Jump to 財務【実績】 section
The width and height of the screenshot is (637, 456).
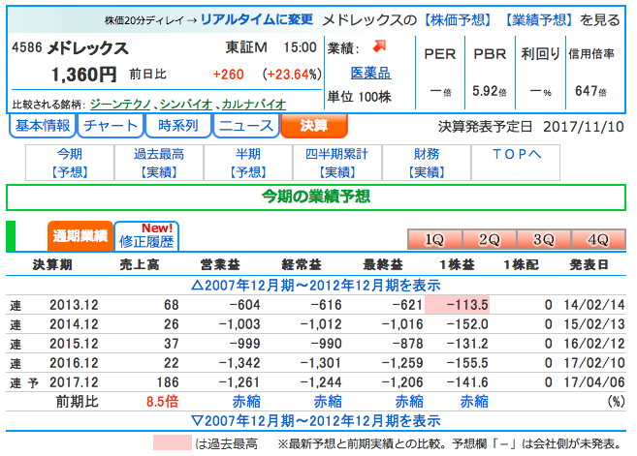pyautogui.click(x=427, y=163)
